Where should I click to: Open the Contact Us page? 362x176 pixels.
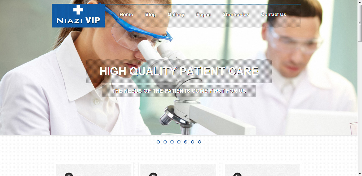(273, 15)
